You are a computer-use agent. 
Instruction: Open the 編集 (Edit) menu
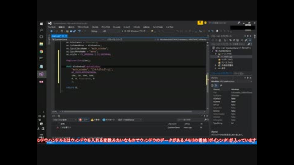click(x=62, y=27)
